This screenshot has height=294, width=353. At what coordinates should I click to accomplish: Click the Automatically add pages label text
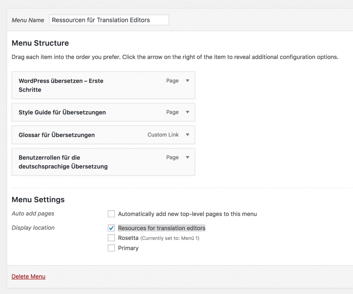187,214
